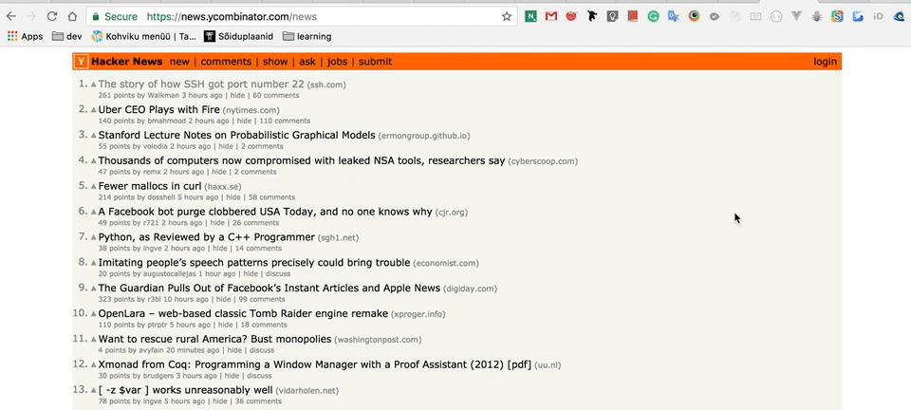Image resolution: width=911 pixels, height=410 pixels.
Task: Click the login link
Action: (x=825, y=62)
